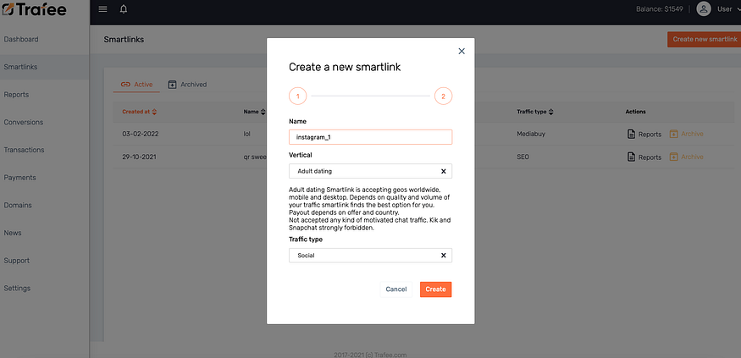Open News in the sidebar
Image resolution: width=741 pixels, height=358 pixels.
[x=13, y=233]
